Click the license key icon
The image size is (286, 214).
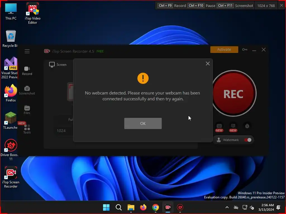click(245, 50)
